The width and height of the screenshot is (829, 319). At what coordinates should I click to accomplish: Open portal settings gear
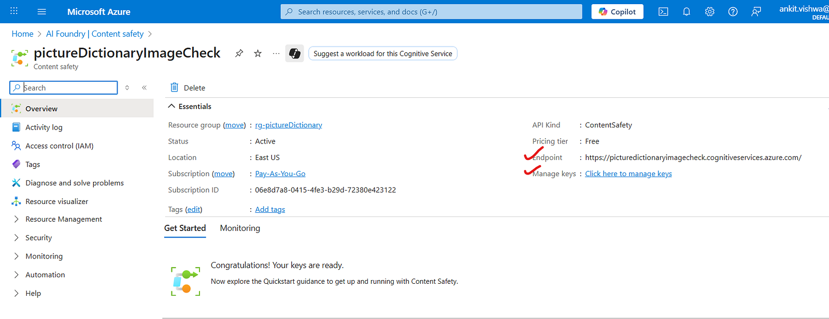(710, 11)
